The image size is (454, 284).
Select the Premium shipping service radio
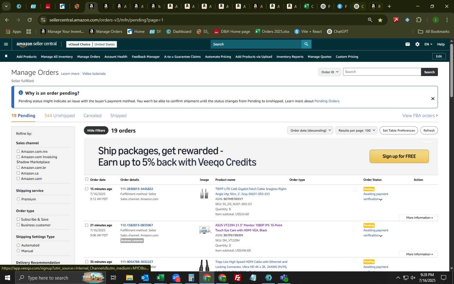coord(18,199)
